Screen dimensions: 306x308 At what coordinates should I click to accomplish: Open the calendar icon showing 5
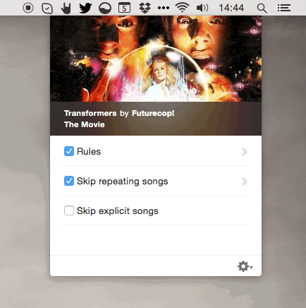point(124,8)
